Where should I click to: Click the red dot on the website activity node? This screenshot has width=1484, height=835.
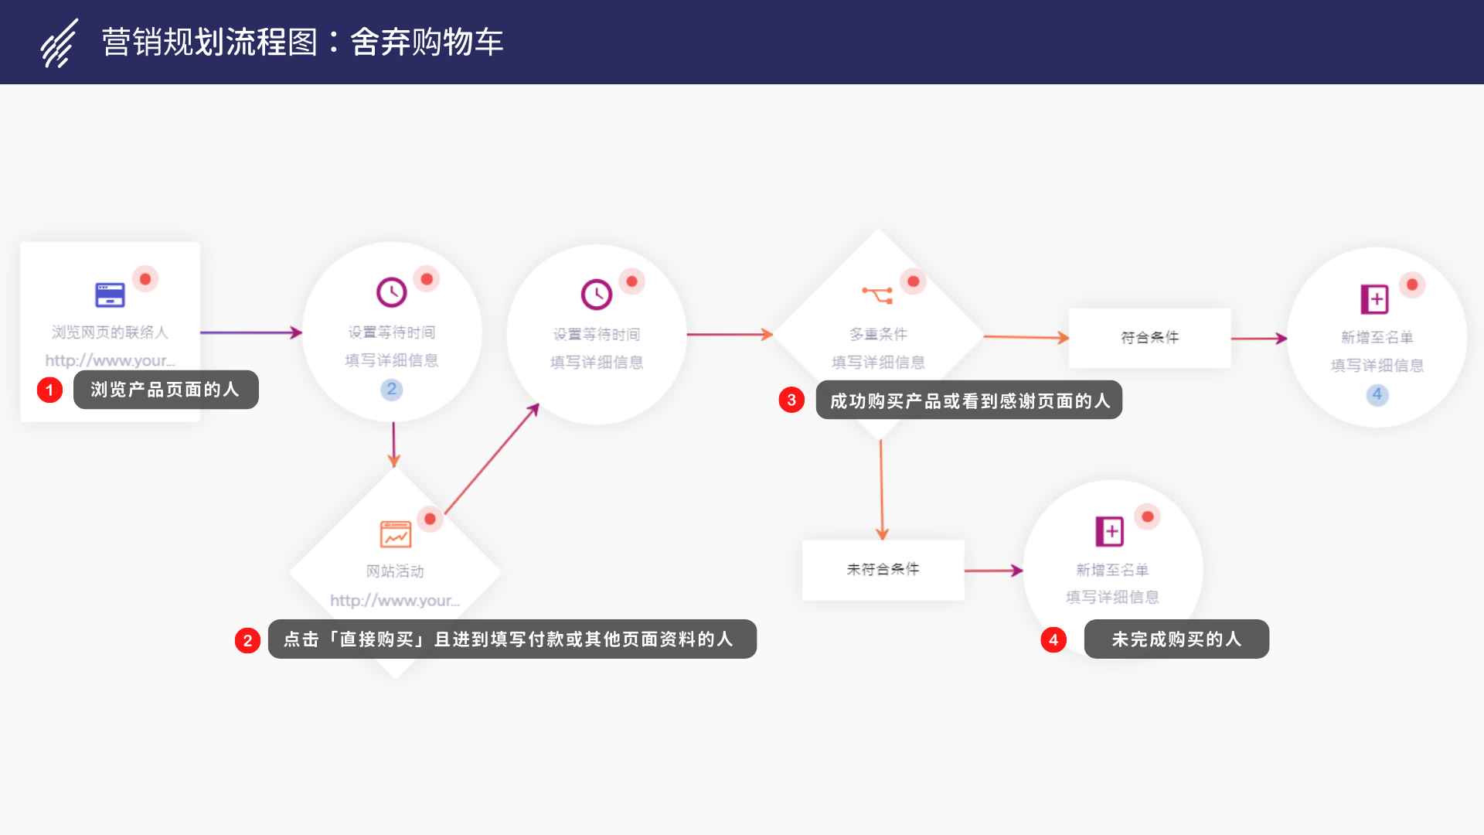click(431, 519)
